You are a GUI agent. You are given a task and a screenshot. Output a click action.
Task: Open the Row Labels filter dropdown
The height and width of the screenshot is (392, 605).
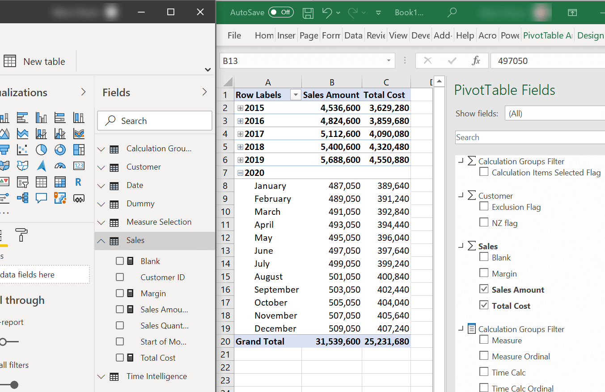pos(295,95)
